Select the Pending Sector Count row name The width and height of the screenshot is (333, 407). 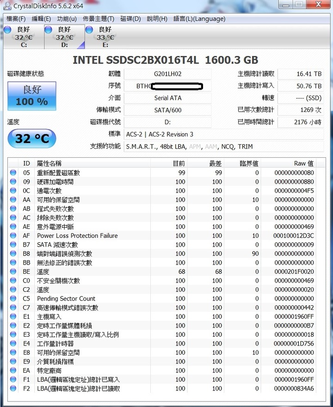[66, 298]
